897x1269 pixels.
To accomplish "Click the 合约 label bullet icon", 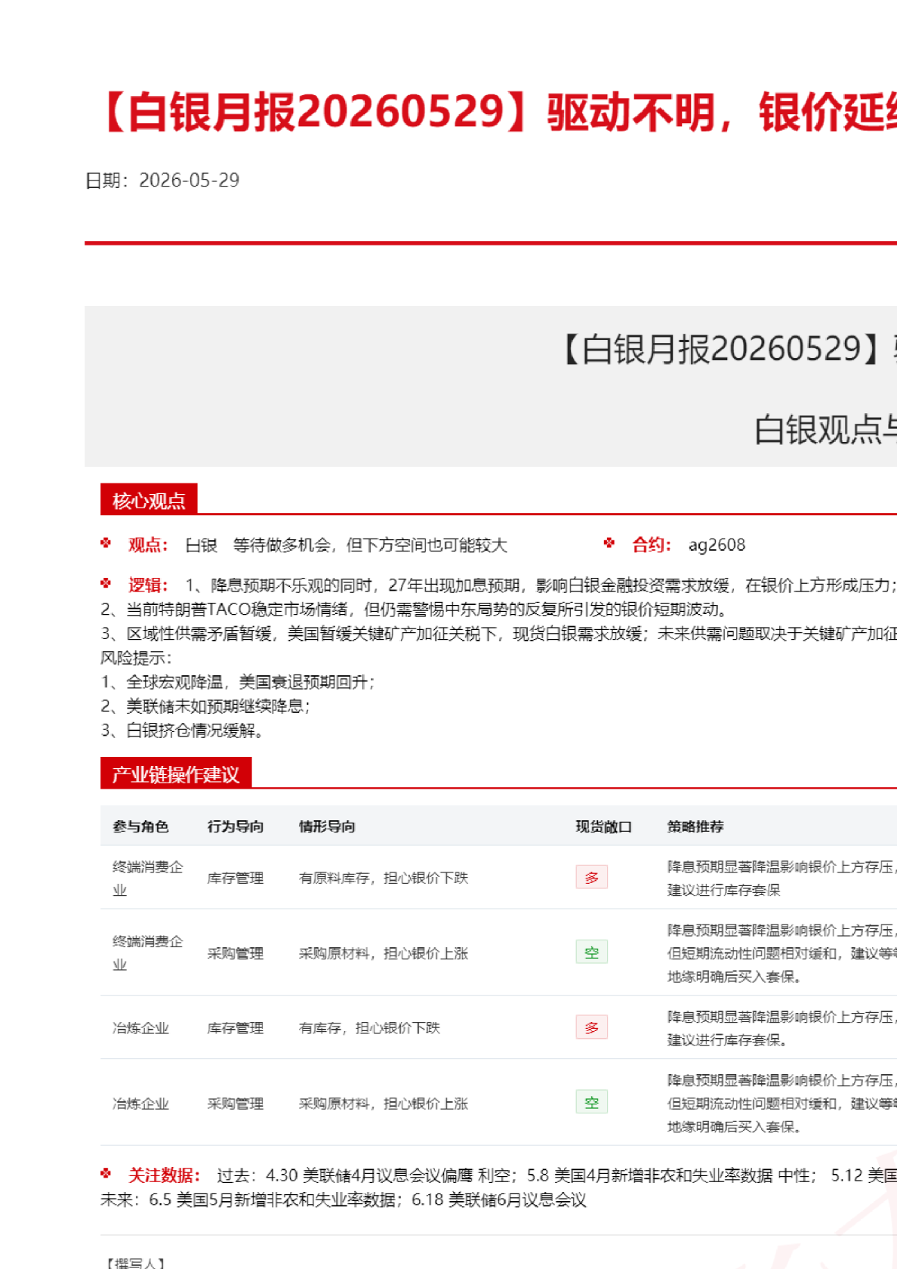I will click(609, 543).
